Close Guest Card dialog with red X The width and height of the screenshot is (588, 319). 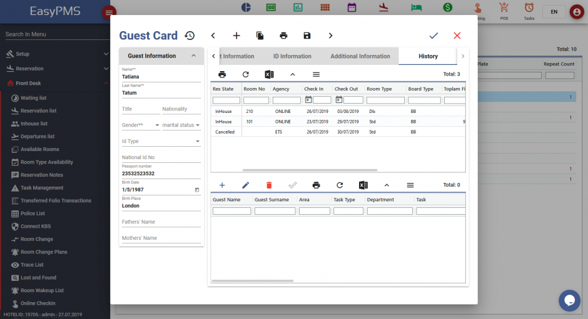coord(457,36)
